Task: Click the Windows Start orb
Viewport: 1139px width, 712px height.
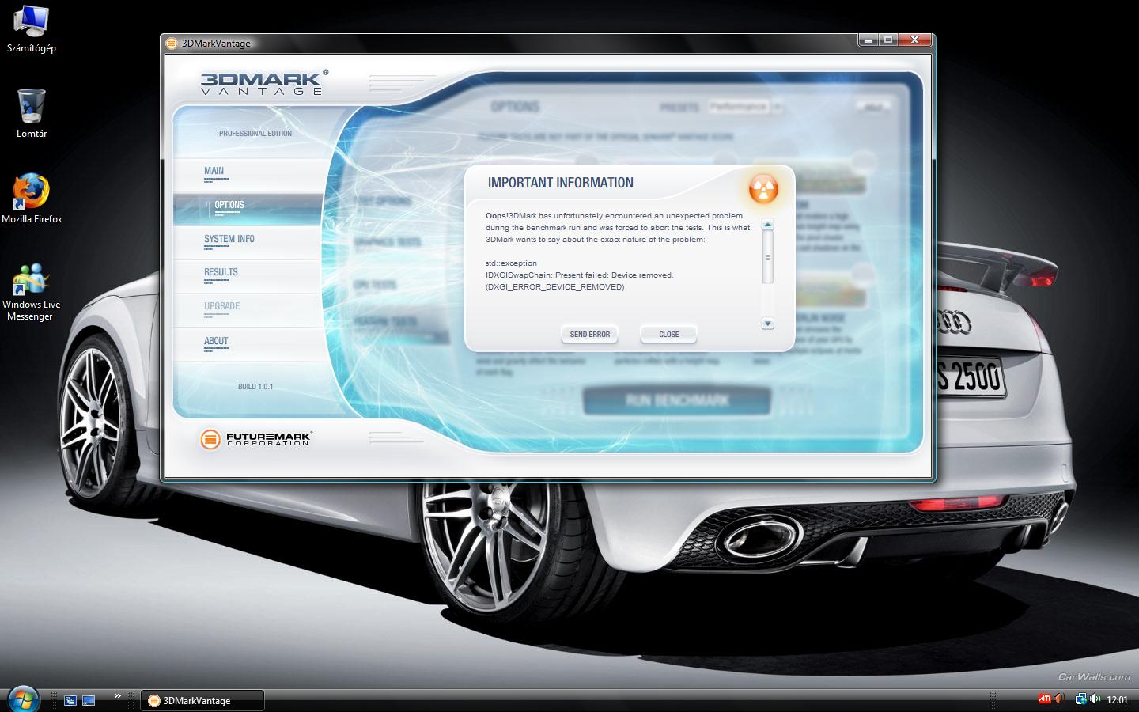Action: (23, 699)
